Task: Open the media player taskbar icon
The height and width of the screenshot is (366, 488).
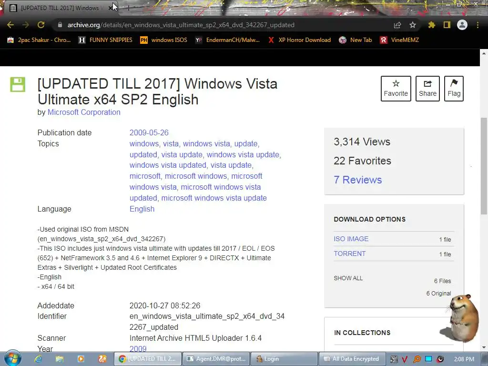Action: 81,359
